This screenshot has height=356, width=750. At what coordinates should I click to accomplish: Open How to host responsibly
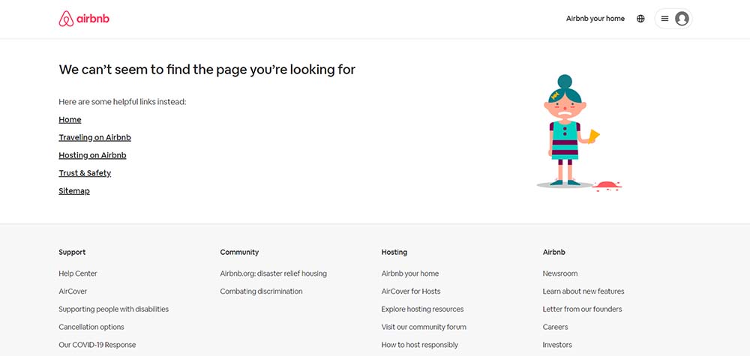point(419,345)
